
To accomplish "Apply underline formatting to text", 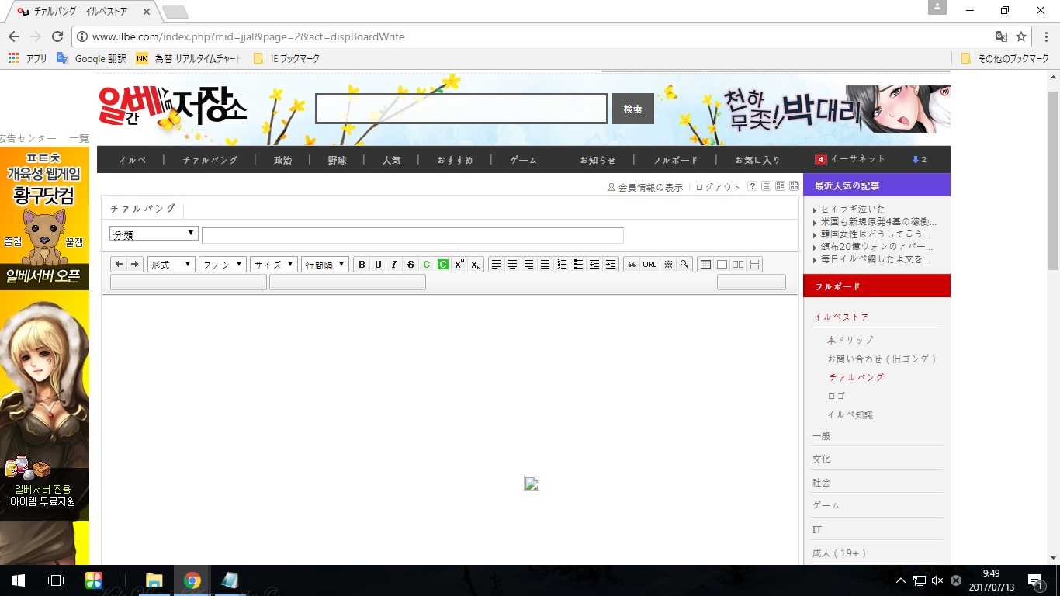I will coord(378,265).
